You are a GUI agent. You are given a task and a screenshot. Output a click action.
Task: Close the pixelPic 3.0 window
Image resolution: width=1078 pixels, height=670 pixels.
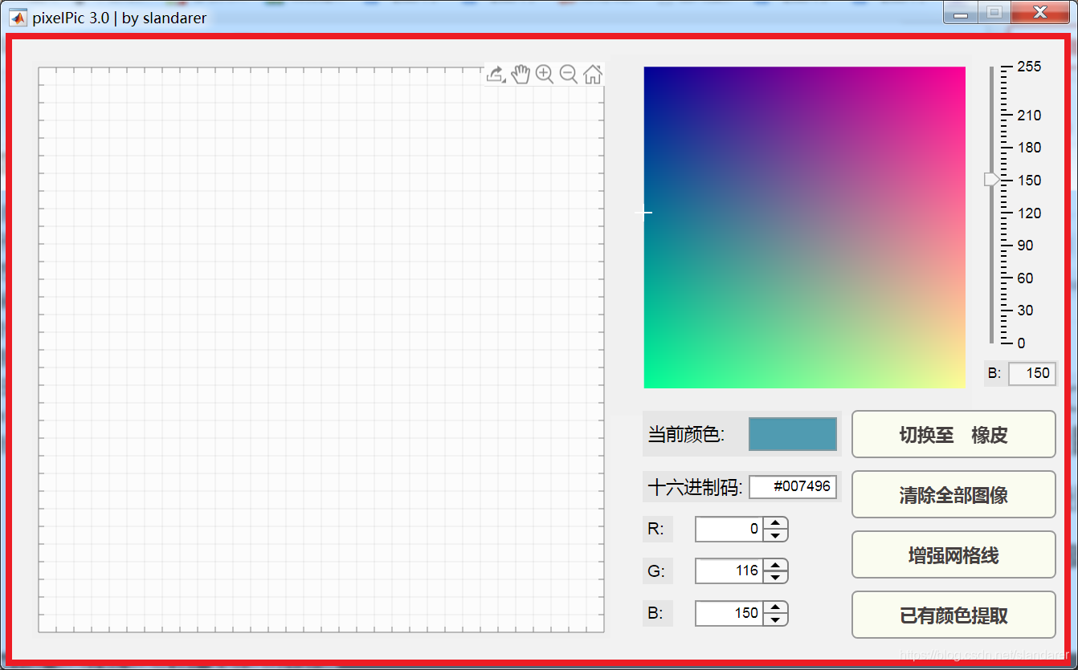[1040, 13]
